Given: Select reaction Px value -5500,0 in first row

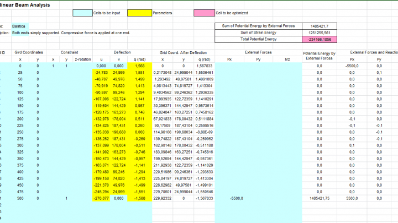Looking at the screenshot, I should click(352, 66).
